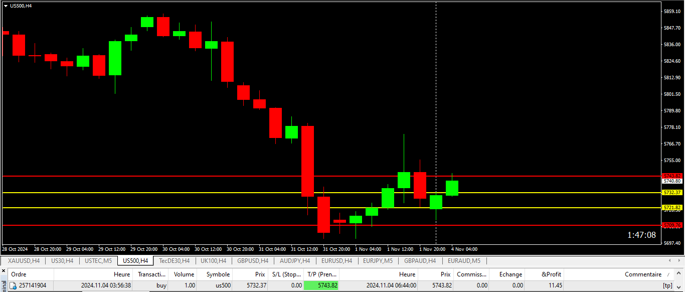Sort by the Commiss... column header
Viewport: 685px width, 292px height.
tap(471, 274)
